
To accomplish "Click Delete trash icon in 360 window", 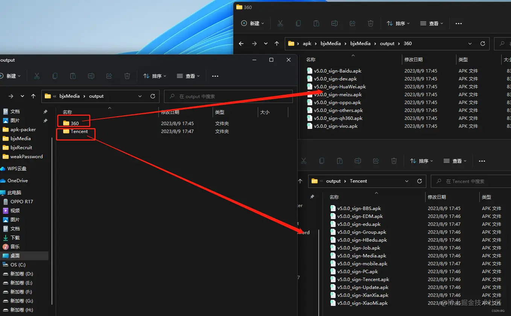I will (371, 23).
